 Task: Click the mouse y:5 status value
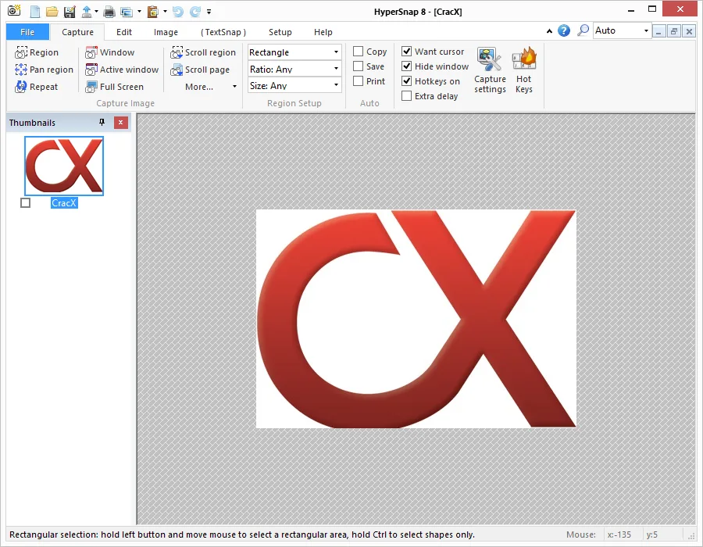[x=652, y=534]
